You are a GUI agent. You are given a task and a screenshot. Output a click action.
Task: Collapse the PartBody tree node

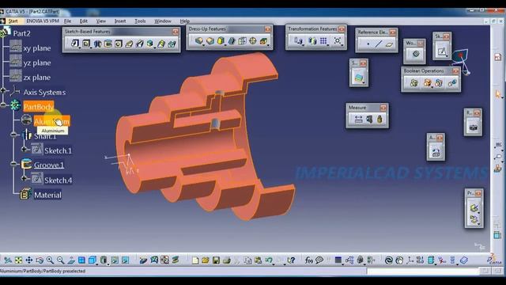pos(3,105)
